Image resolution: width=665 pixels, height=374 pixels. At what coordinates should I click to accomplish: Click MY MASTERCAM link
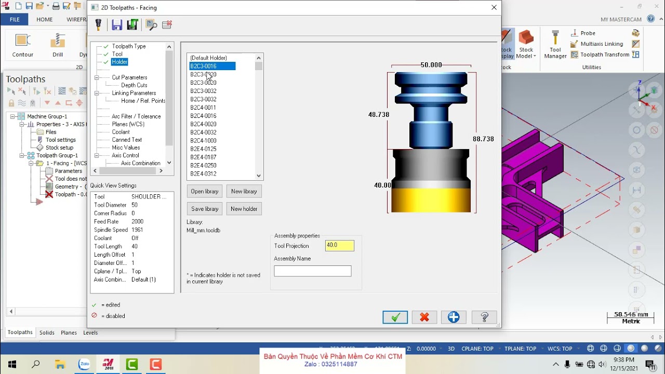(621, 19)
